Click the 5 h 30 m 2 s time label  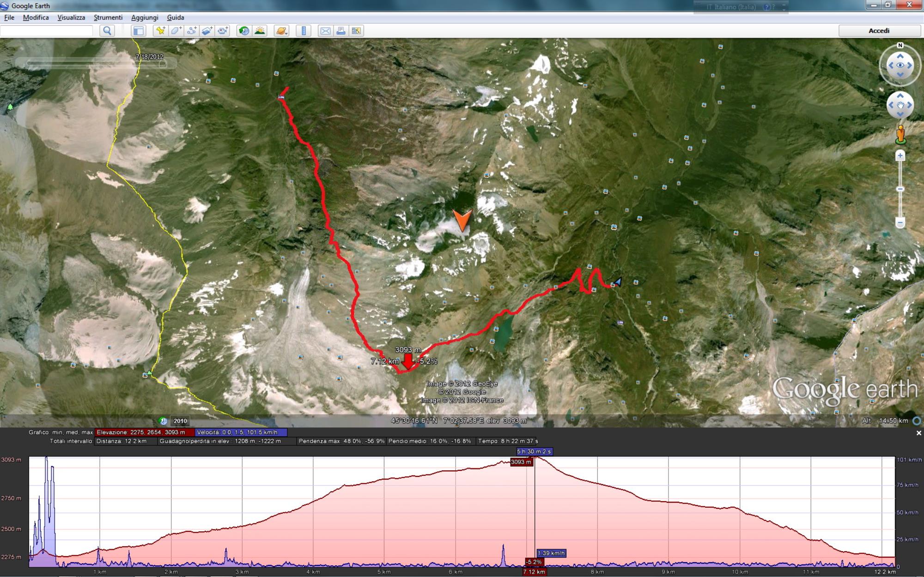[535, 451]
